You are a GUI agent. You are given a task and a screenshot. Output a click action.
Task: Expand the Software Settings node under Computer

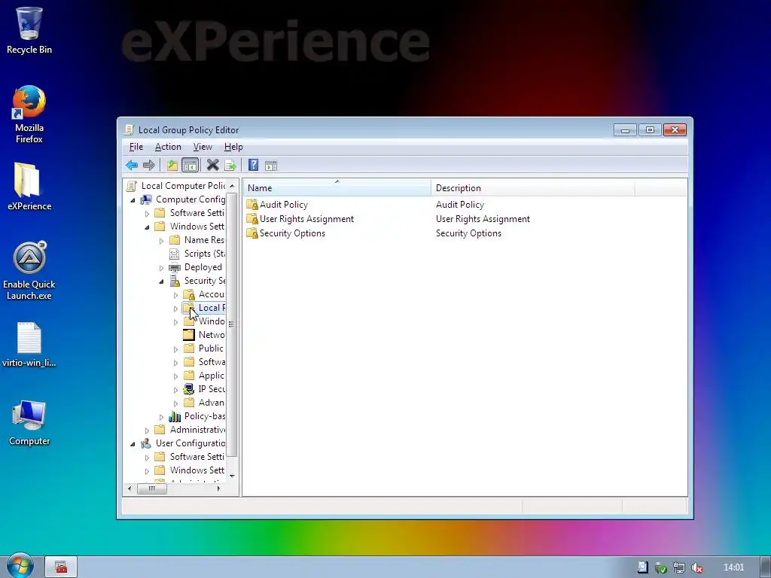(x=147, y=214)
